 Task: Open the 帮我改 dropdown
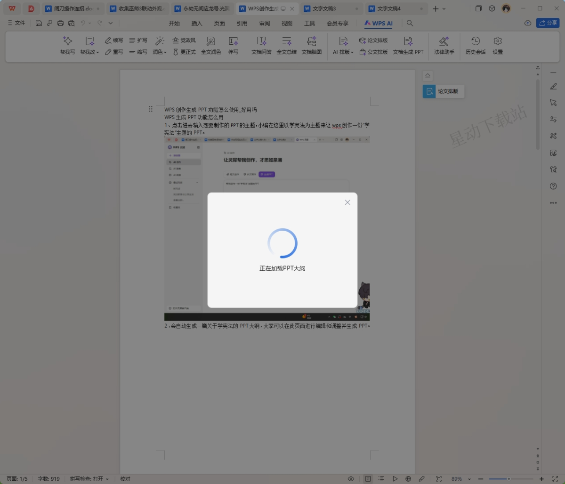(89, 46)
